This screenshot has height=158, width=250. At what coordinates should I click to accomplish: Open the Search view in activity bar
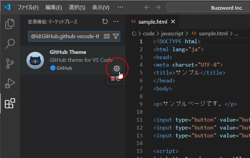click(x=10, y=44)
